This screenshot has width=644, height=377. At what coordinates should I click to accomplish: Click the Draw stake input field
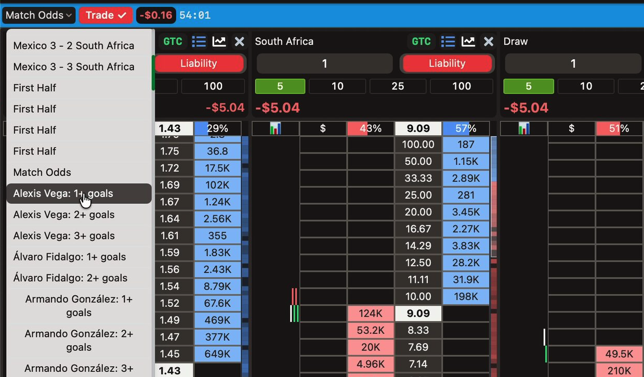[x=573, y=63]
